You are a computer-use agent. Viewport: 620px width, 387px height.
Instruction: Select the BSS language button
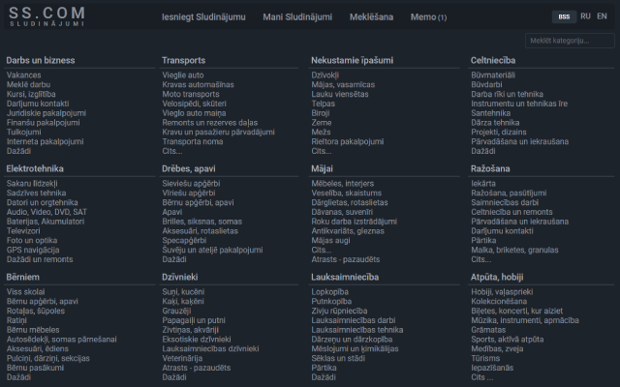click(564, 16)
